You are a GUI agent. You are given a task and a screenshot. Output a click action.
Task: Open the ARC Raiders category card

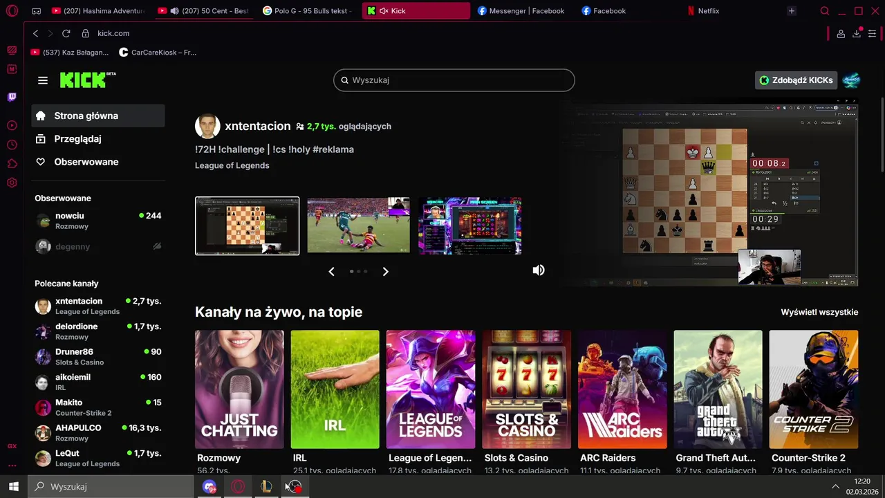coord(622,389)
